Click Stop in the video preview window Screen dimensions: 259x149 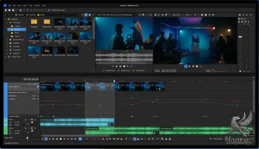[x=197, y=66]
